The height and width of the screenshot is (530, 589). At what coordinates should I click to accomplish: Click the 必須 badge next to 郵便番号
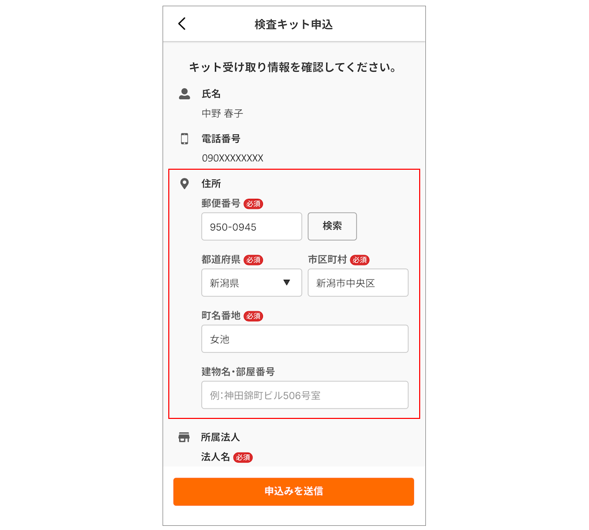tap(253, 204)
